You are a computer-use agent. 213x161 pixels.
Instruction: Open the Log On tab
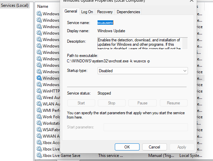[87, 12]
